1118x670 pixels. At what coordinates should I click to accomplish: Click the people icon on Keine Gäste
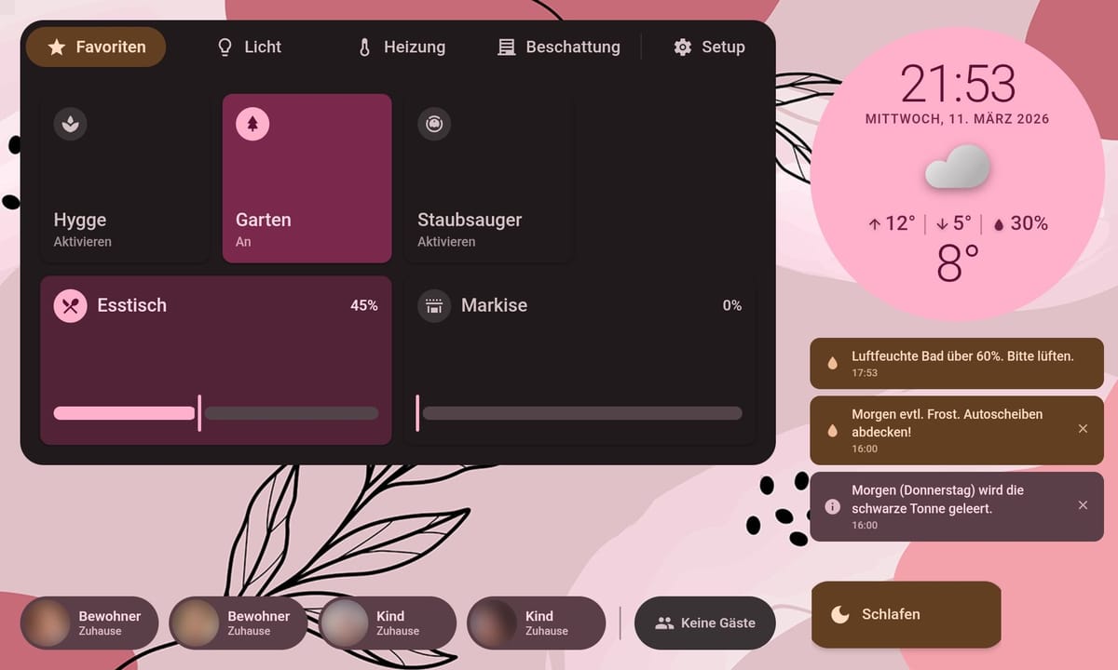[664, 623]
